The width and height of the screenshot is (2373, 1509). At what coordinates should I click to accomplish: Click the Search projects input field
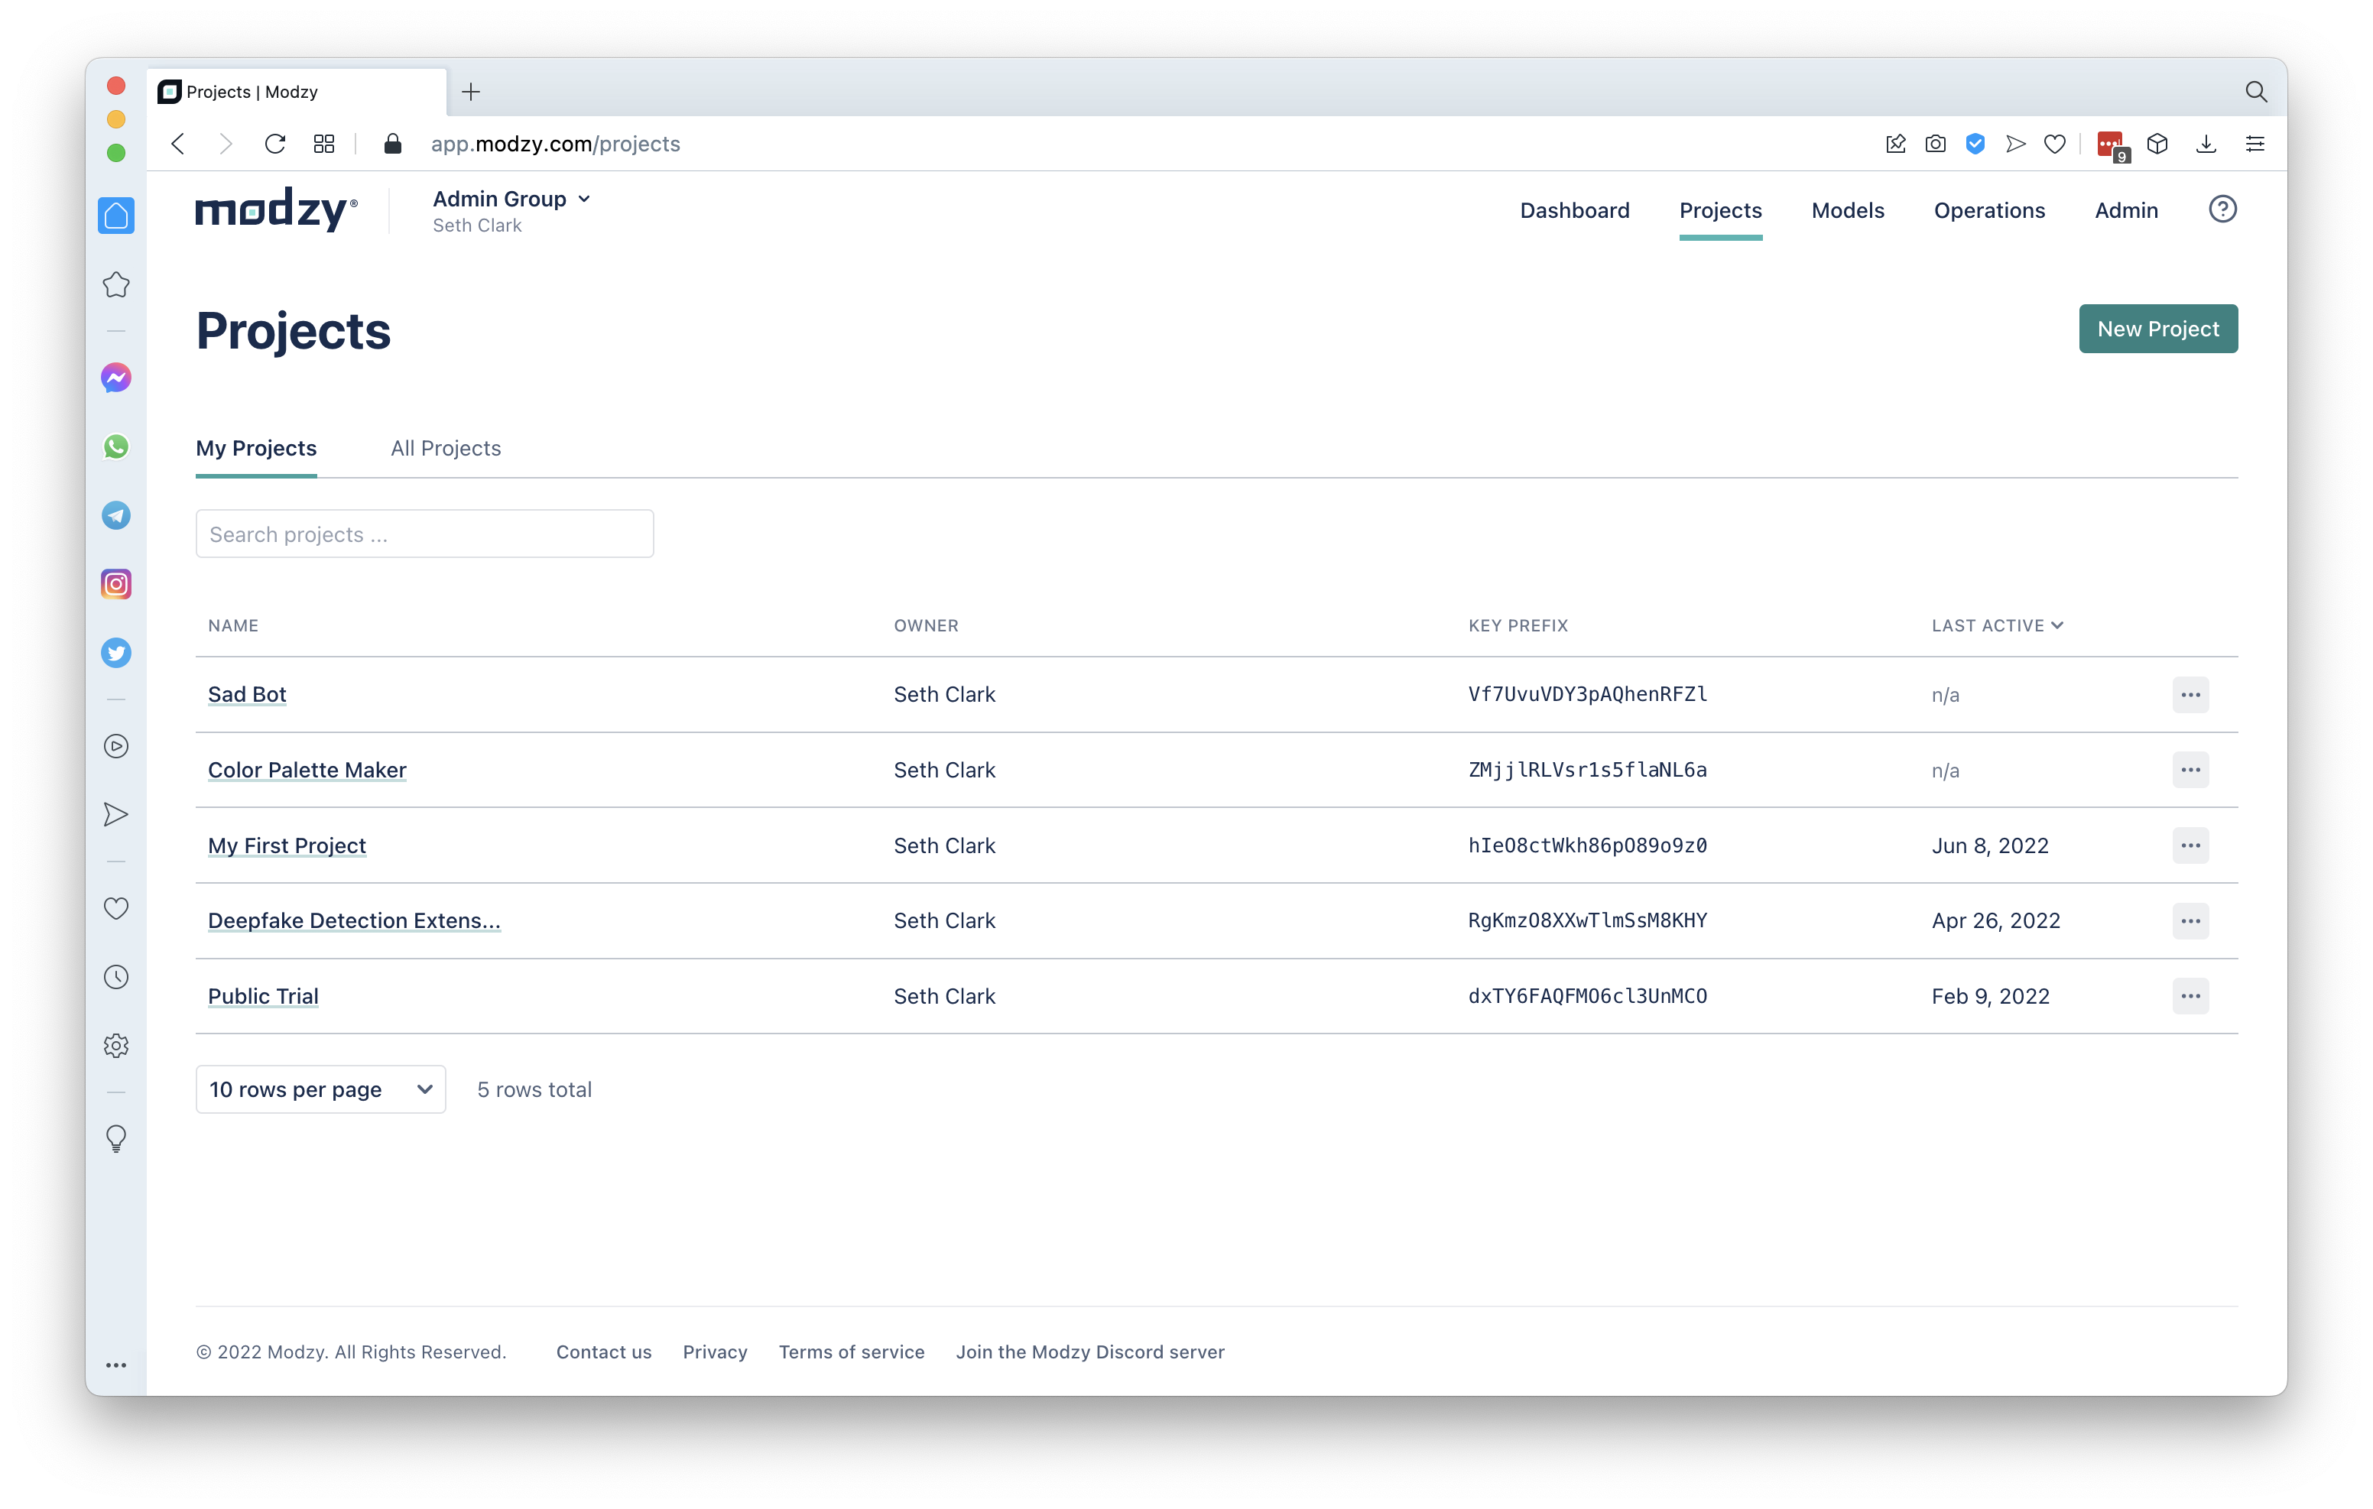point(424,534)
